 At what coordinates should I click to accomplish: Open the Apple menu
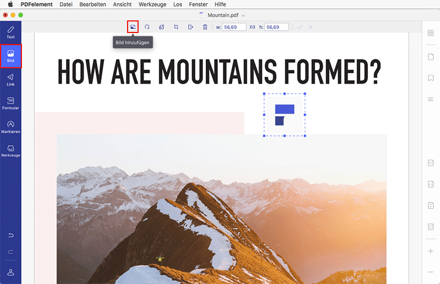10,4
